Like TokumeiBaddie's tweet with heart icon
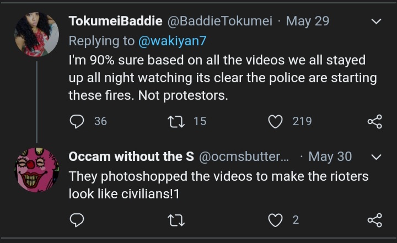This screenshot has height=243, width=397. (x=275, y=121)
